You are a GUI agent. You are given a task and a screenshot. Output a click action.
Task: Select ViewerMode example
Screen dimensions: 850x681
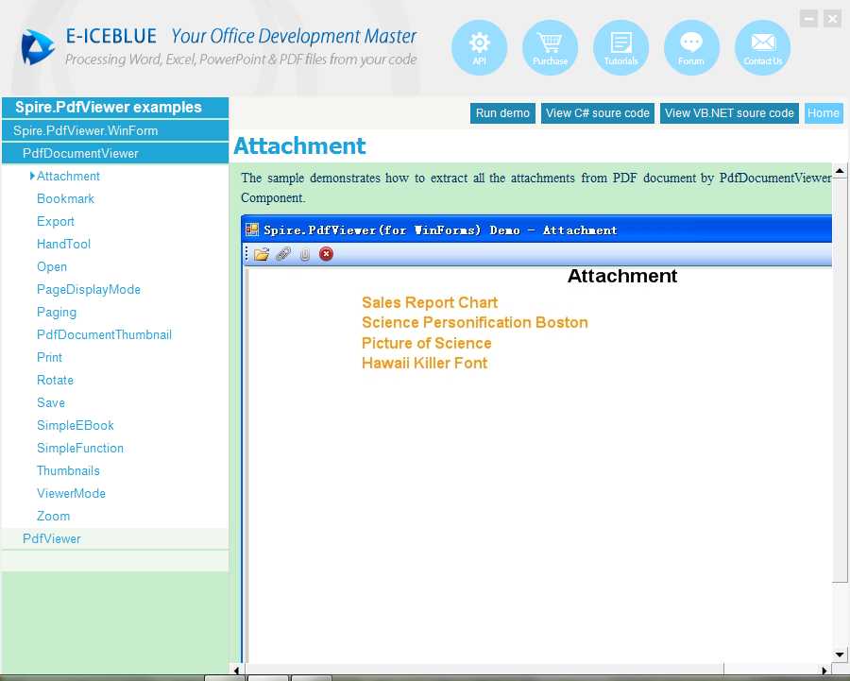tap(71, 494)
